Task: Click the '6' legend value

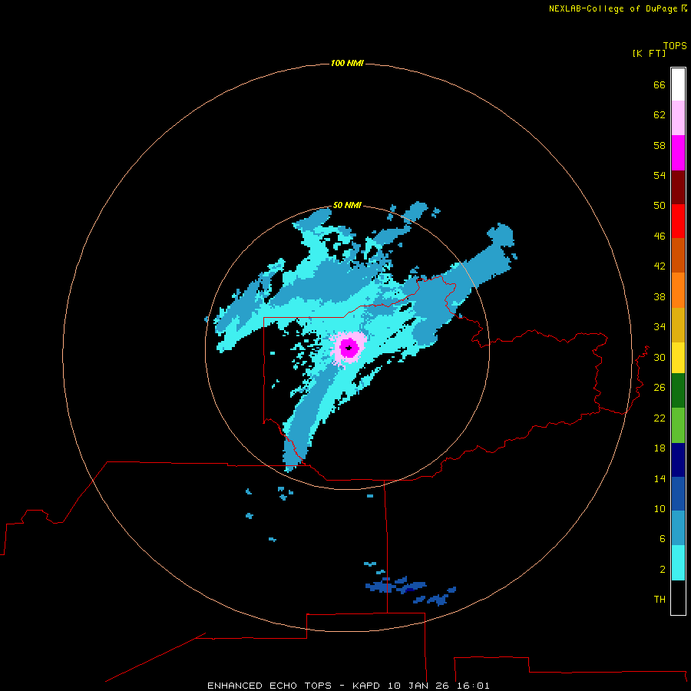Action: 663,539
